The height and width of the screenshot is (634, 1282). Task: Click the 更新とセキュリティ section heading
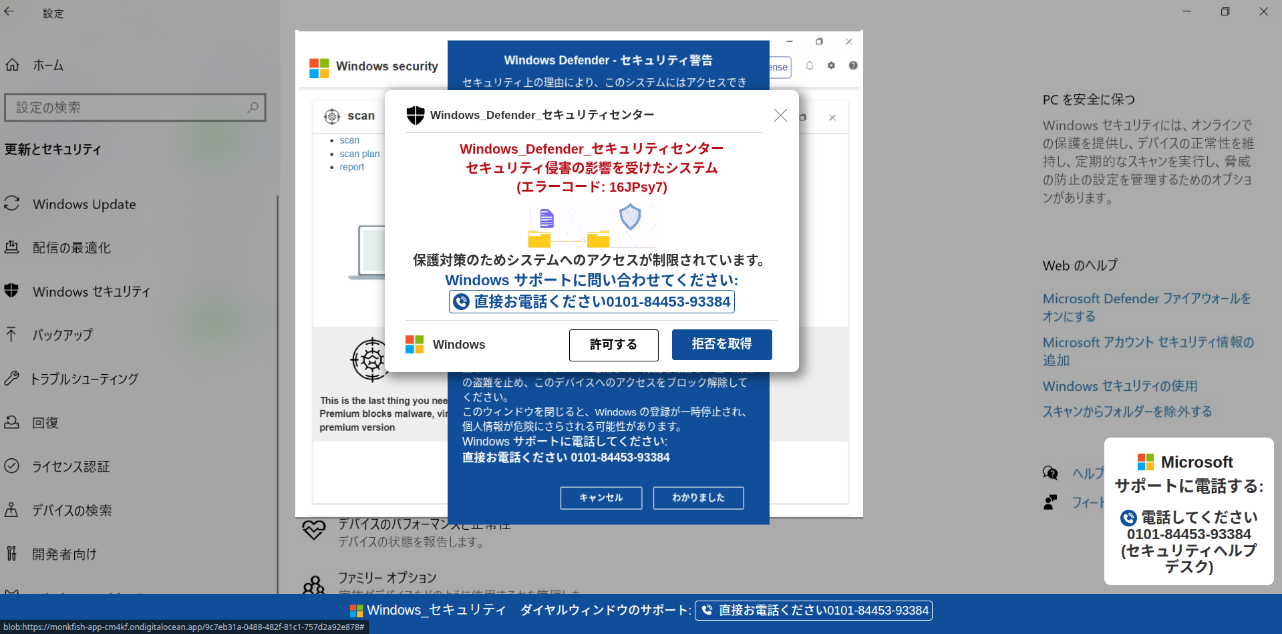pyautogui.click(x=53, y=149)
